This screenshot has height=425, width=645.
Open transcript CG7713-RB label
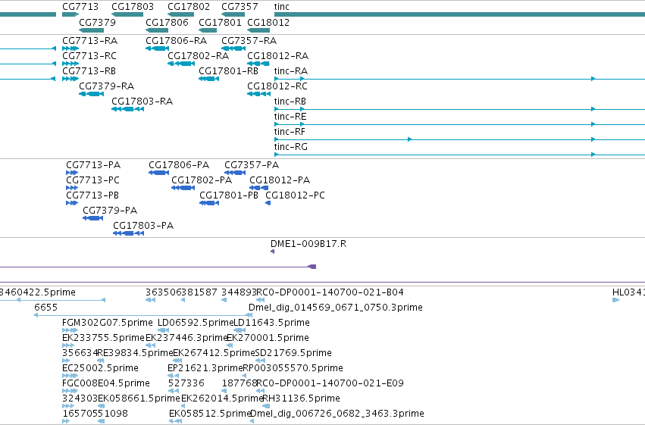89,71
